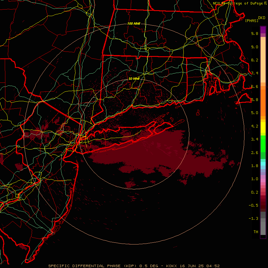Click the DKD label above the color scale

(262, 18)
